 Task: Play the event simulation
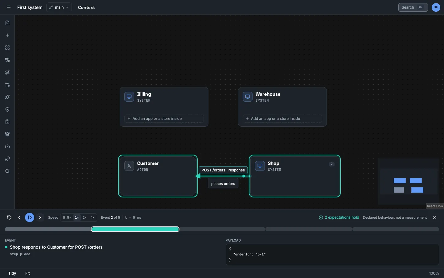point(30,217)
